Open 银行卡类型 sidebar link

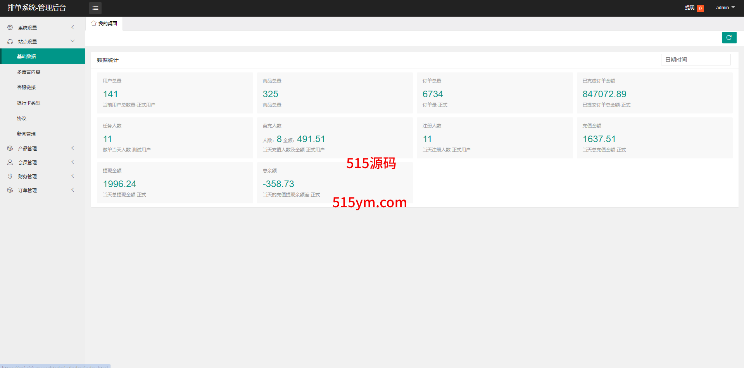click(x=29, y=103)
